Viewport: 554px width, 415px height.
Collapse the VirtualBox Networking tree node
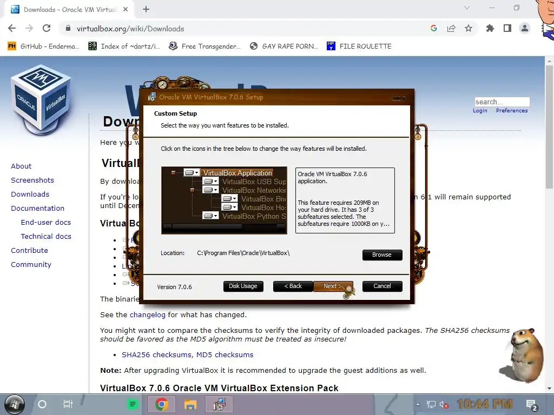[192, 190]
